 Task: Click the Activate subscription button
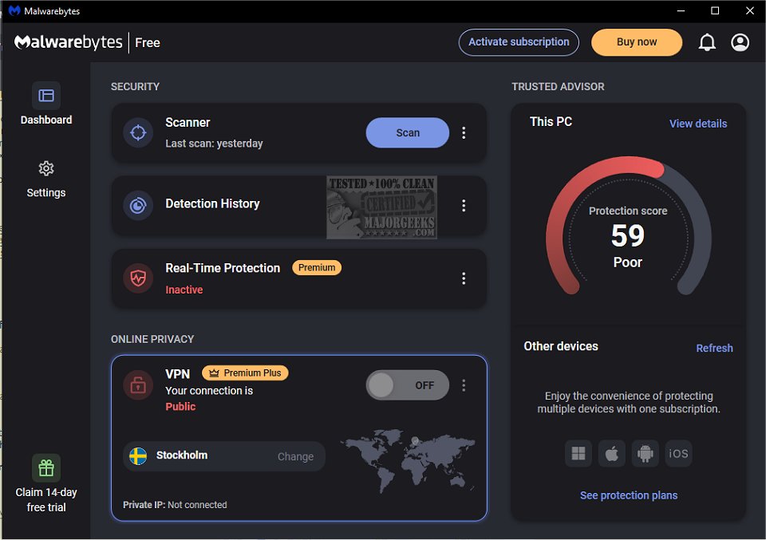coord(519,42)
